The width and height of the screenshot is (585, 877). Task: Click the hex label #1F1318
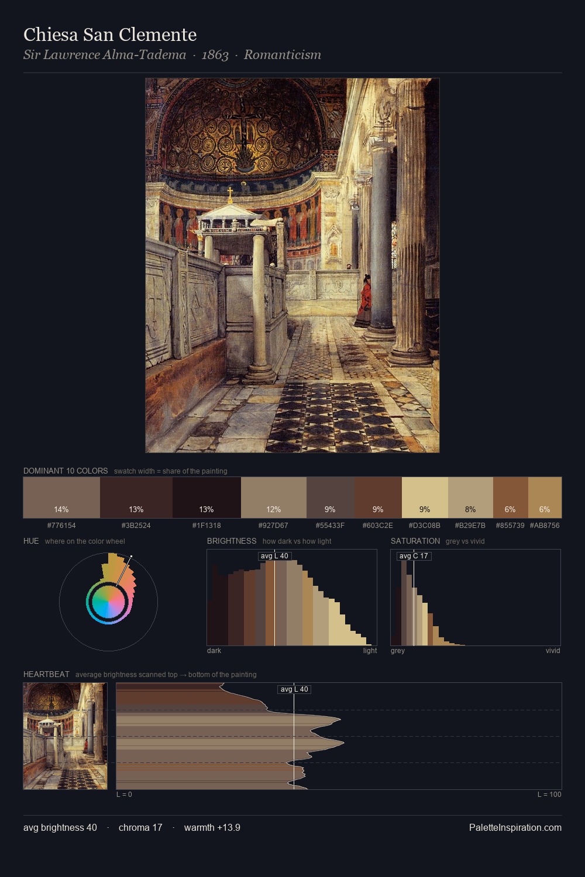pyautogui.click(x=207, y=526)
